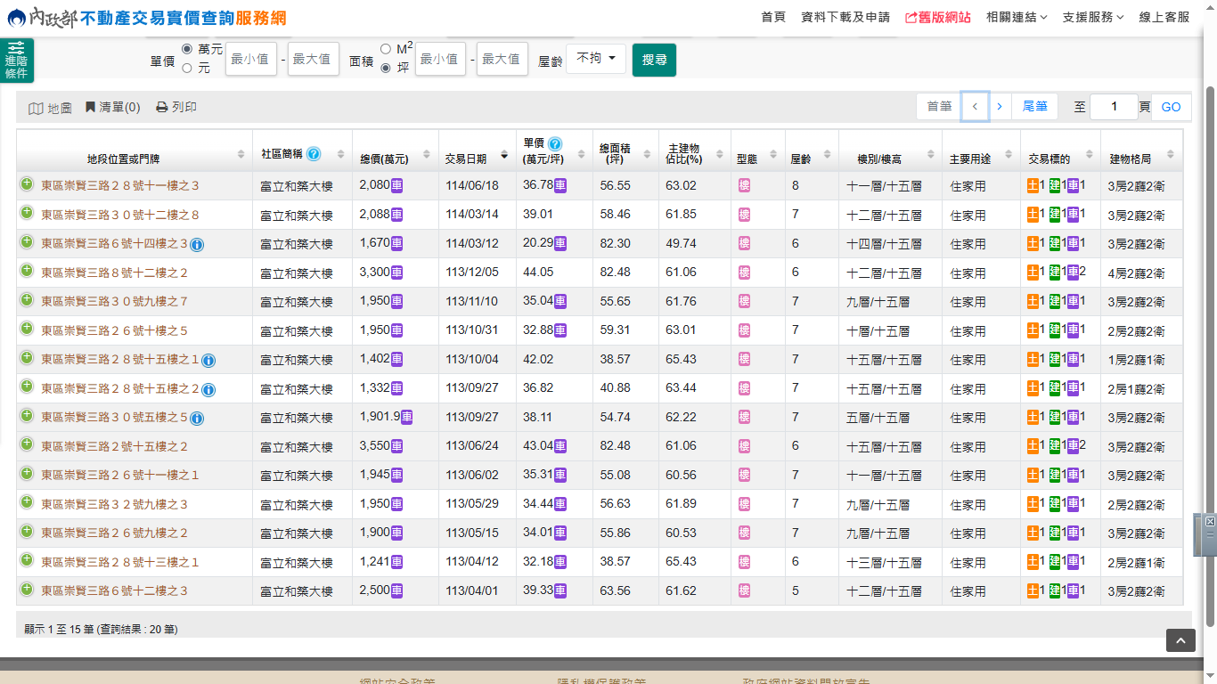
Task: Open 資料下載及申請 menu item
Action: (845, 17)
